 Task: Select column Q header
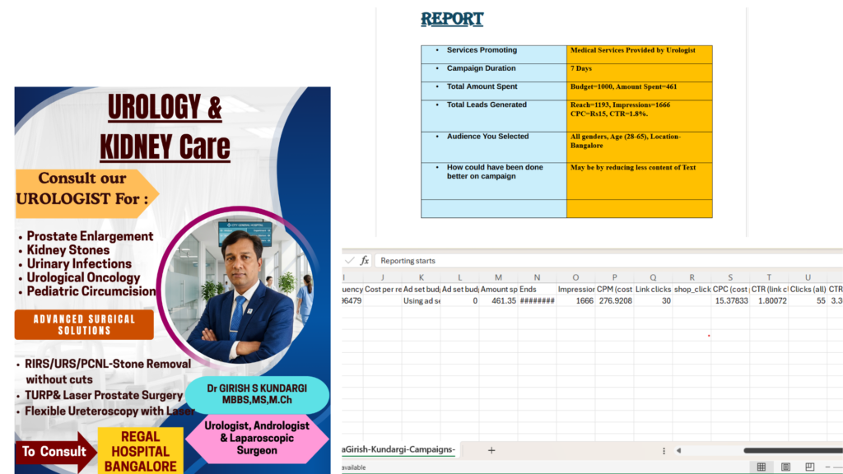653,277
